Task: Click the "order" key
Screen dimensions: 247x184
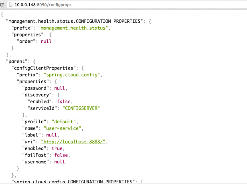Action: 26,41
